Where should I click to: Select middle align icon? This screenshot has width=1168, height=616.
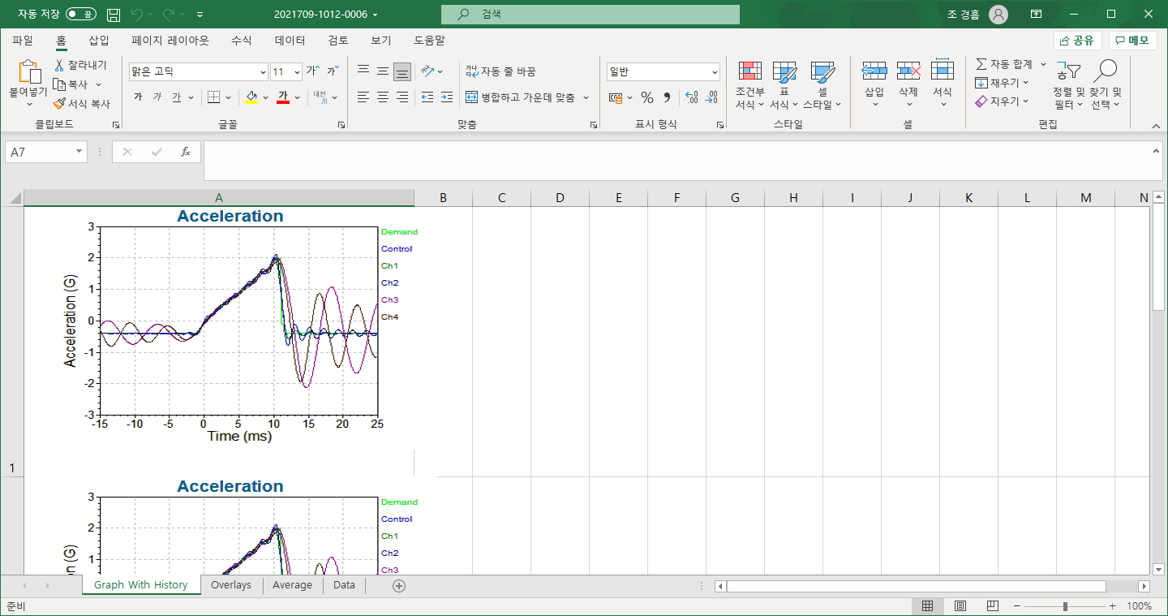pos(383,71)
